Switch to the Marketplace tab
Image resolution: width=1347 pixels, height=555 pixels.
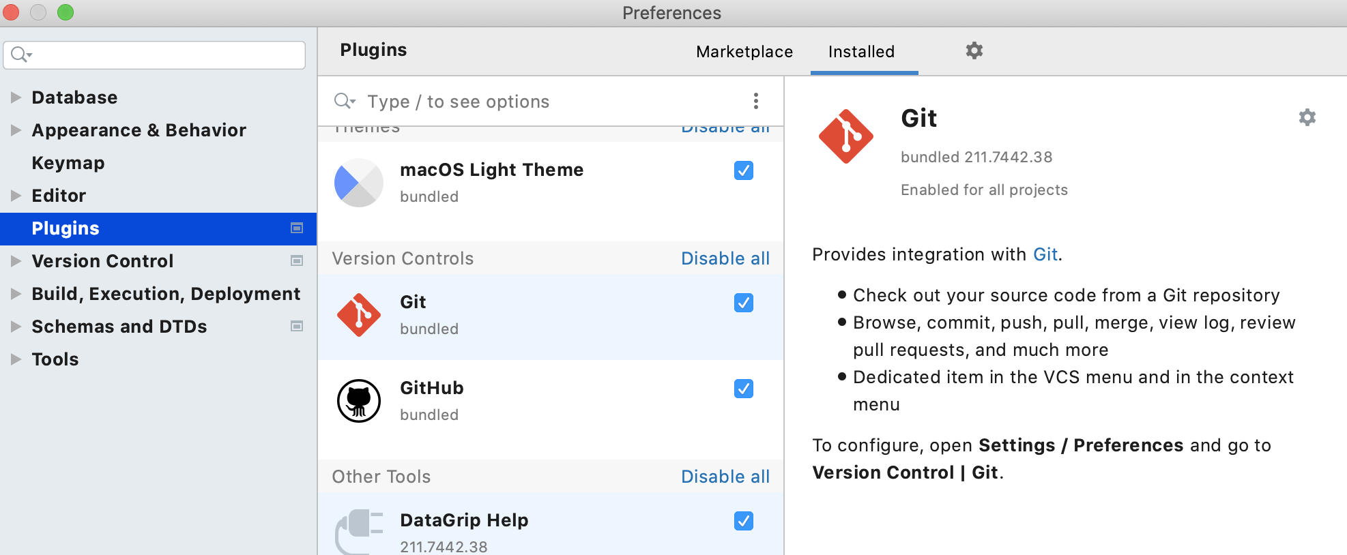[744, 52]
